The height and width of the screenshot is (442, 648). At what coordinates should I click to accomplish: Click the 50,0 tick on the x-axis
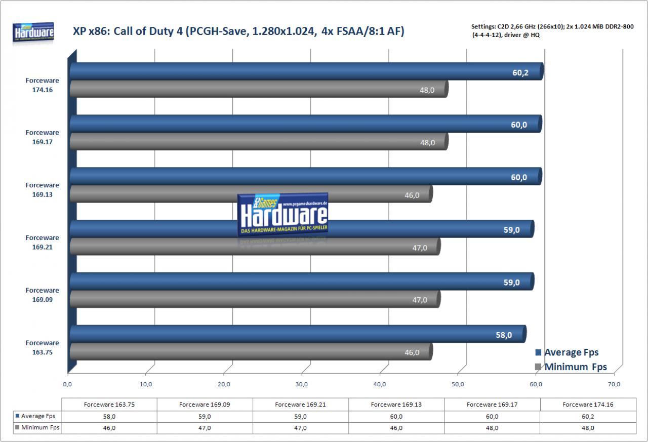click(458, 385)
